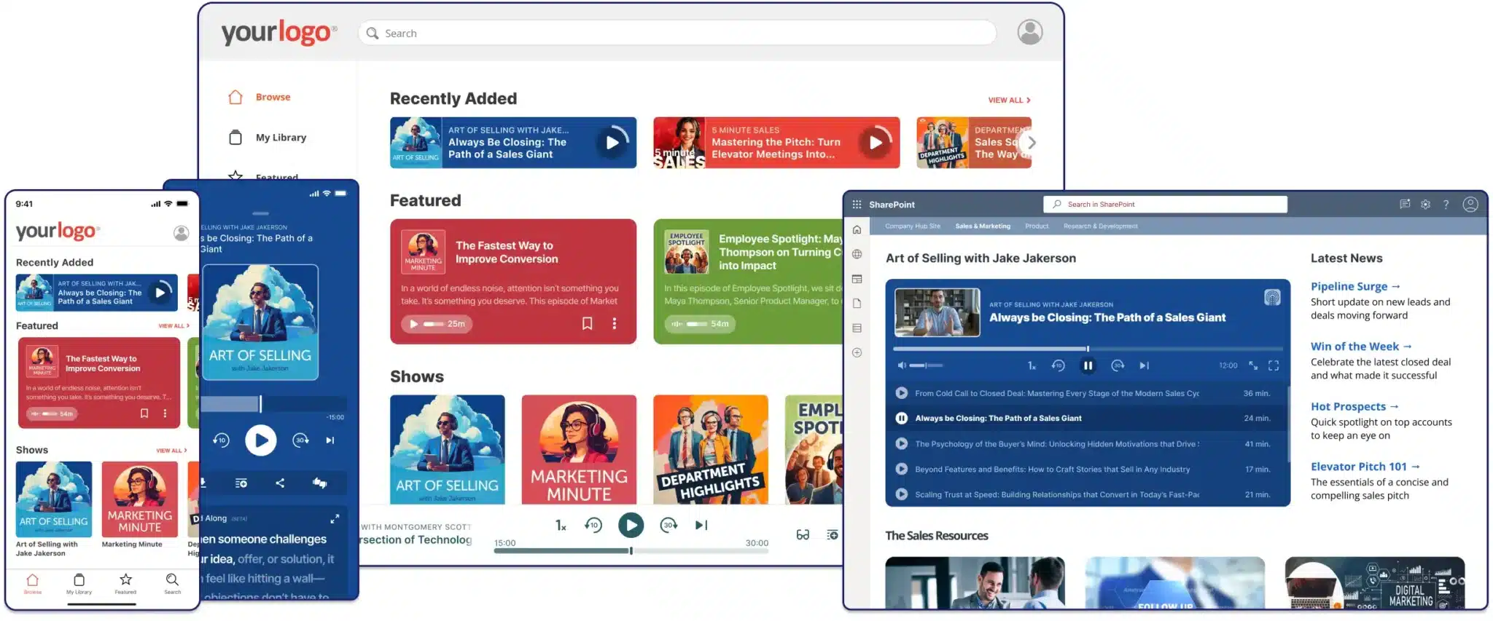Switch to Sales & Marketing tab in SharePoint
Screen dimensions: 1493x621
(983, 226)
